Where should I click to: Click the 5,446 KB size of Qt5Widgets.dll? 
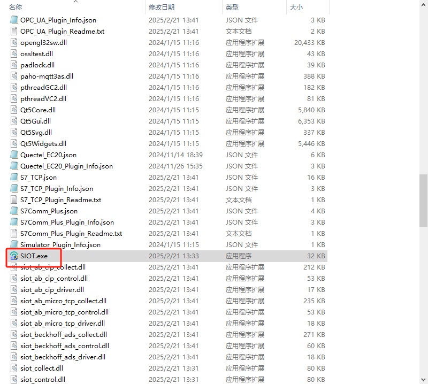[x=311, y=143]
